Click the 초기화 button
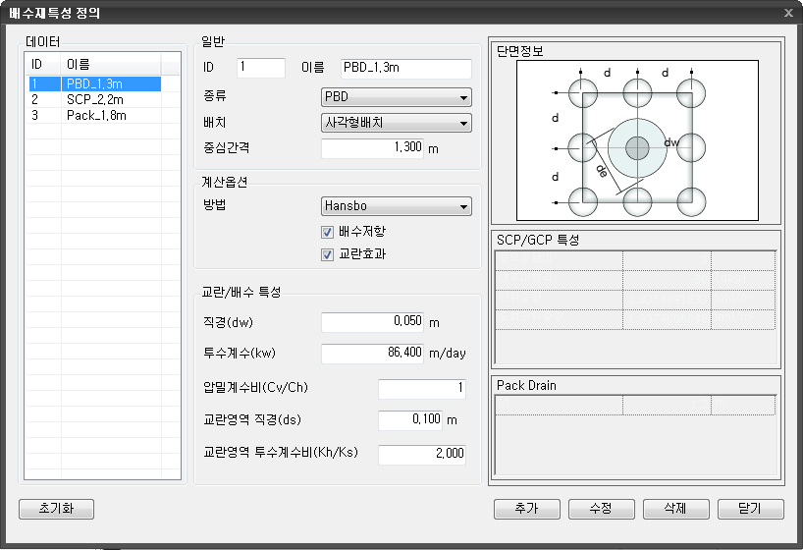The height and width of the screenshot is (550, 803). [x=56, y=509]
